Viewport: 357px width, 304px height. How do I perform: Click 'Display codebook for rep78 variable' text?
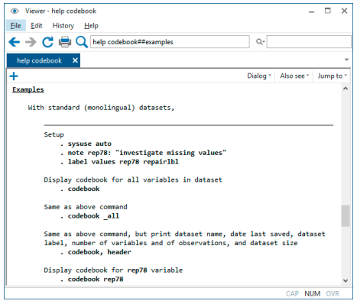(x=113, y=270)
